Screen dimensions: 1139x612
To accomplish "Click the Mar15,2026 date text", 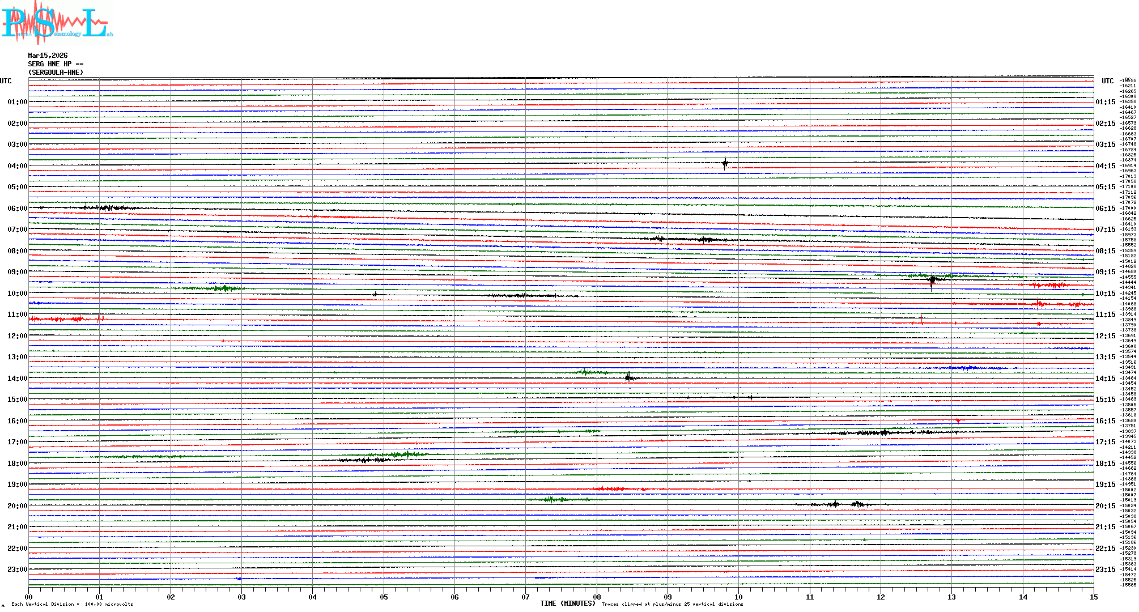I will 48,56.
